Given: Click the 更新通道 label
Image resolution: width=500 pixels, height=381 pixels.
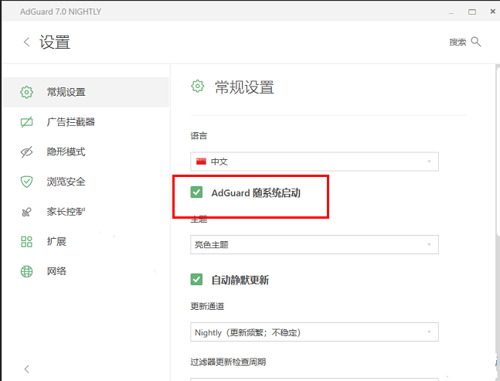Looking at the screenshot, I should [x=207, y=306].
